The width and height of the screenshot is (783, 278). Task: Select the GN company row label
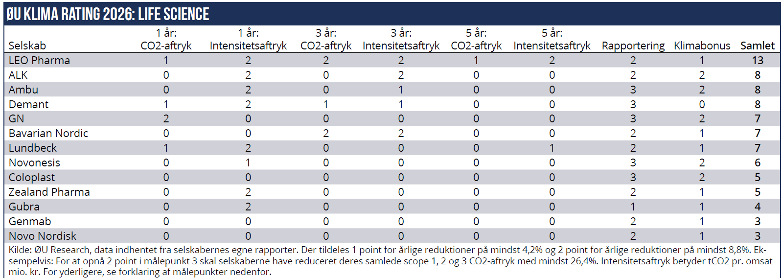pos(16,118)
